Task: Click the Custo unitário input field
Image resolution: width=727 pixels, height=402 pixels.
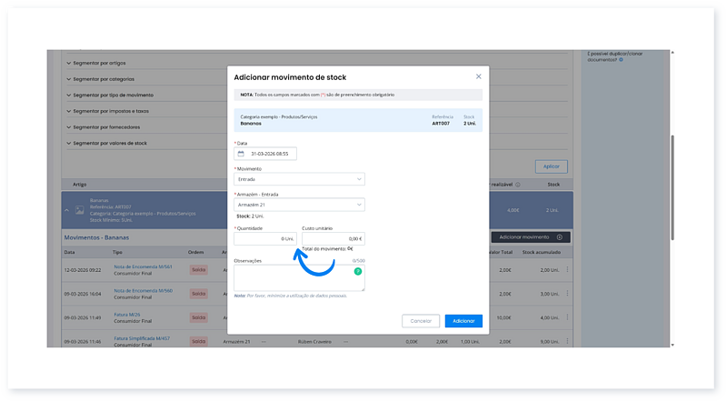Action: click(x=334, y=238)
